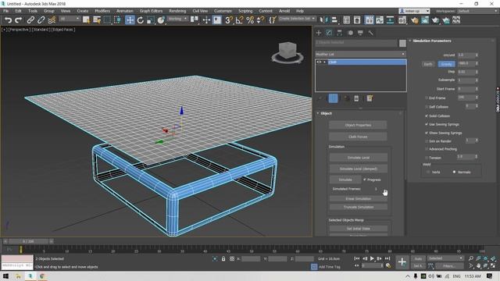
Task: Activate the Select and Link tool
Action: coord(30,20)
